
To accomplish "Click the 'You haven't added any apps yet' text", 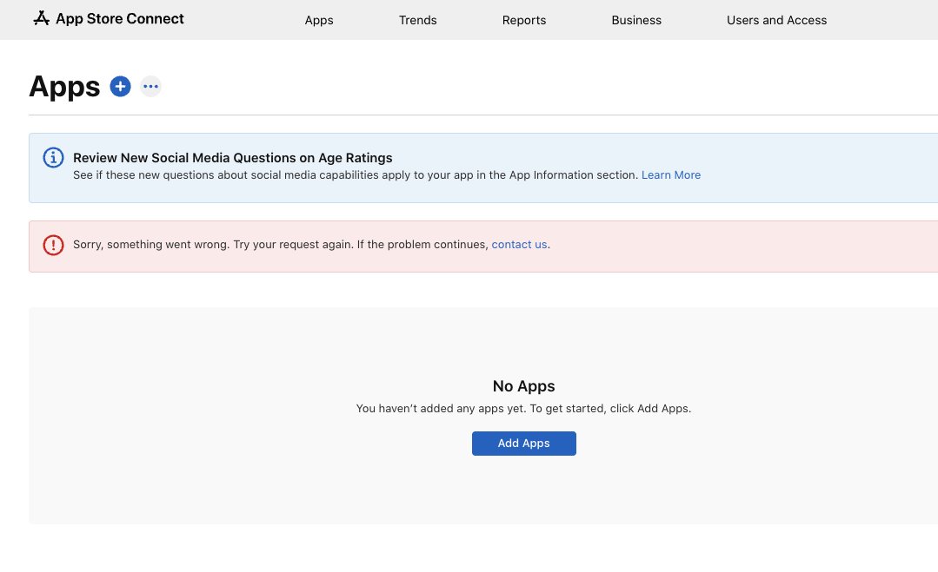I will pyautogui.click(x=523, y=409).
